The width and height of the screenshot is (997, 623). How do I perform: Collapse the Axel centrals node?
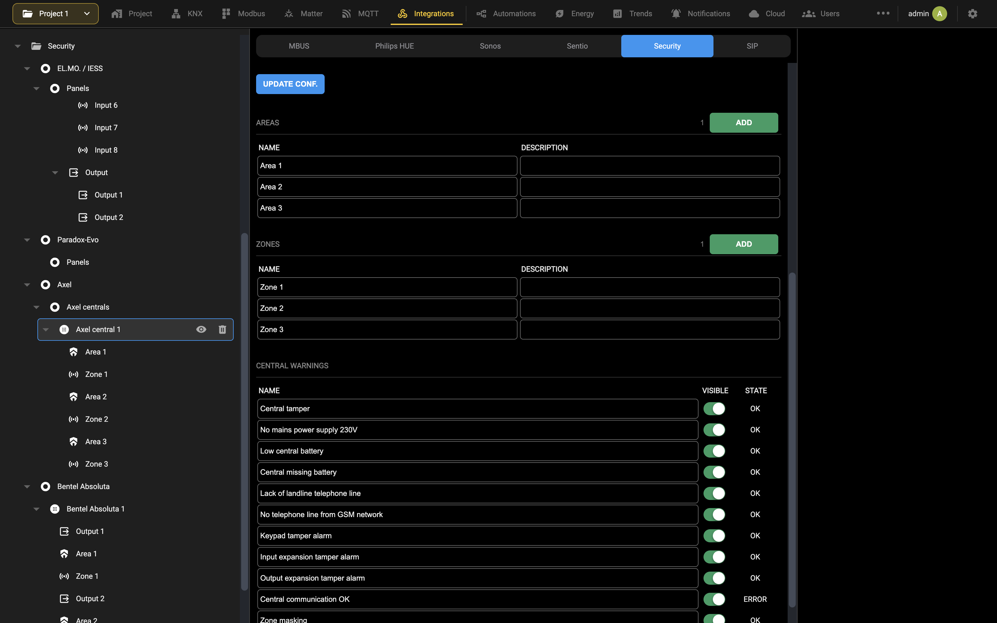point(36,307)
